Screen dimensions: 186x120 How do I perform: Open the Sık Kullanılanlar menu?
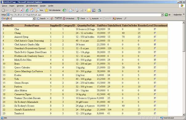32,6
